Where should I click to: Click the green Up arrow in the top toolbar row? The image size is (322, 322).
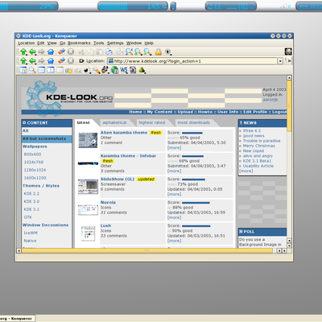(23, 52)
